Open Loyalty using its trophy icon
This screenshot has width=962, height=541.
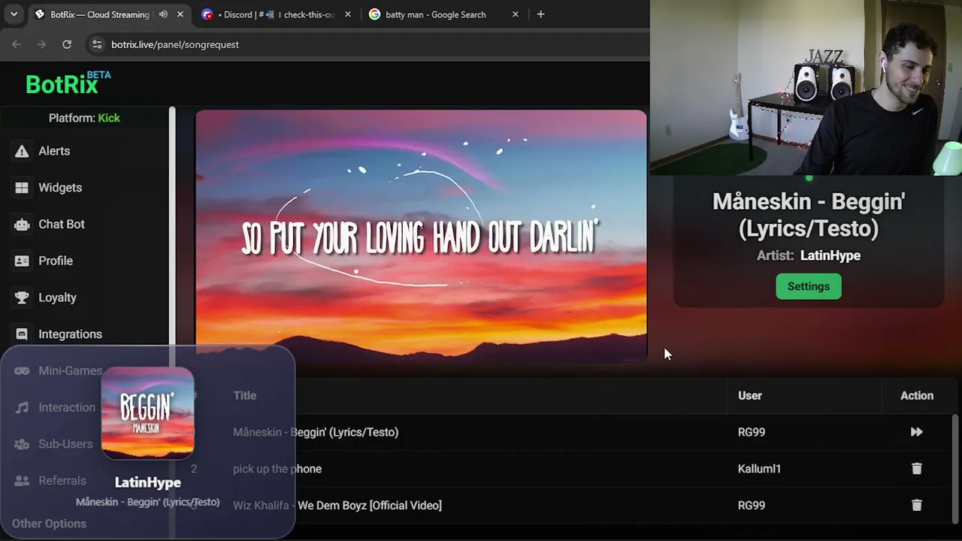(22, 298)
